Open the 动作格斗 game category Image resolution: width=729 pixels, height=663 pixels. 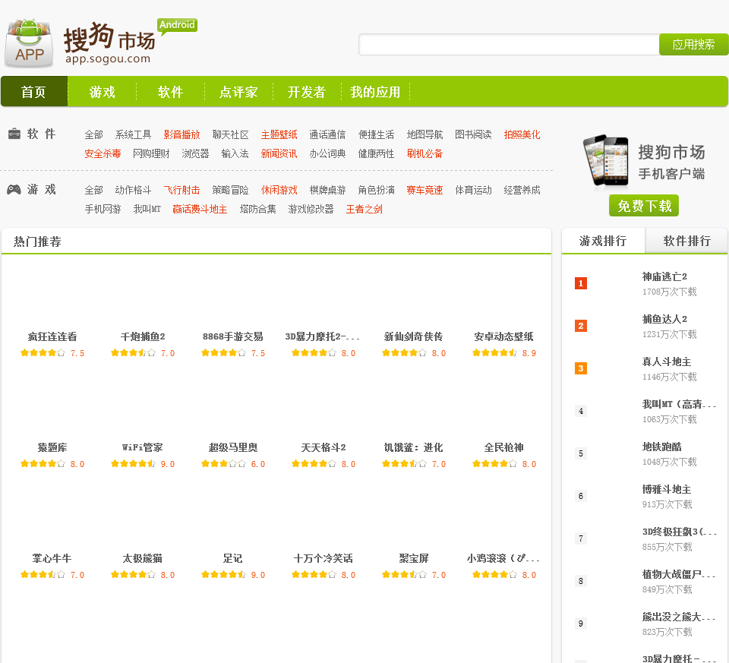click(x=134, y=190)
